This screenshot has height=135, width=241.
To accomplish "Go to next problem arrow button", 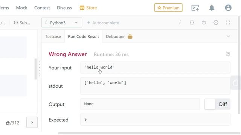I will click(32, 122).
